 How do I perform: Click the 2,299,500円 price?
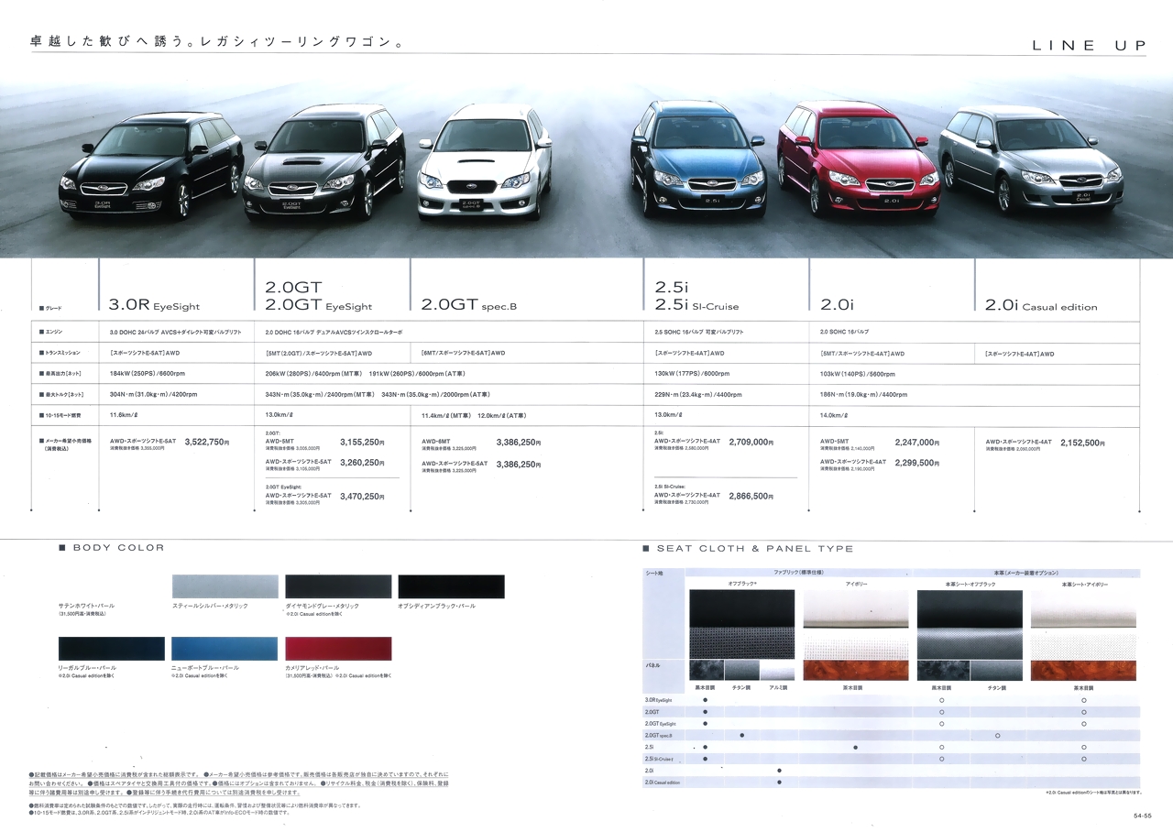(917, 463)
